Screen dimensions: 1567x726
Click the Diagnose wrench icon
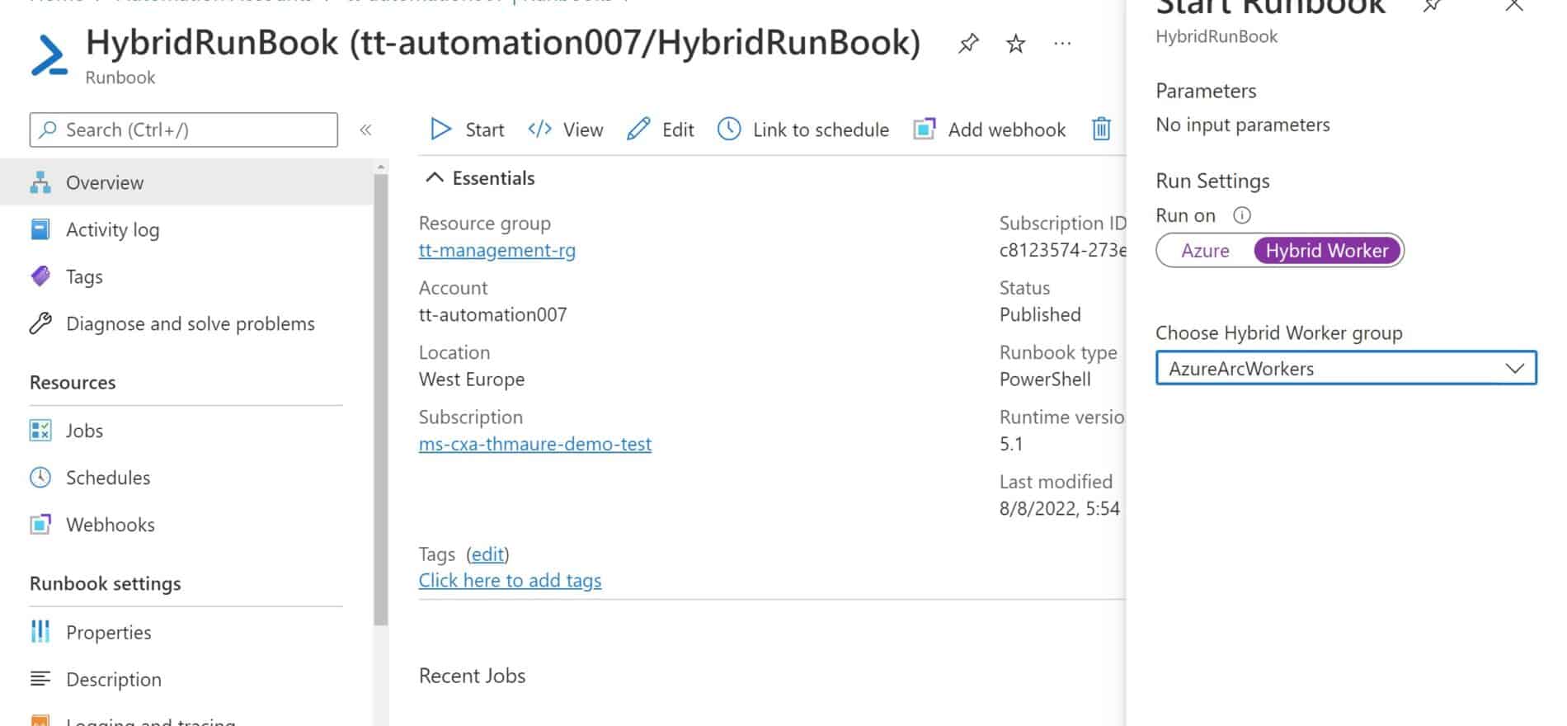pos(40,323)
